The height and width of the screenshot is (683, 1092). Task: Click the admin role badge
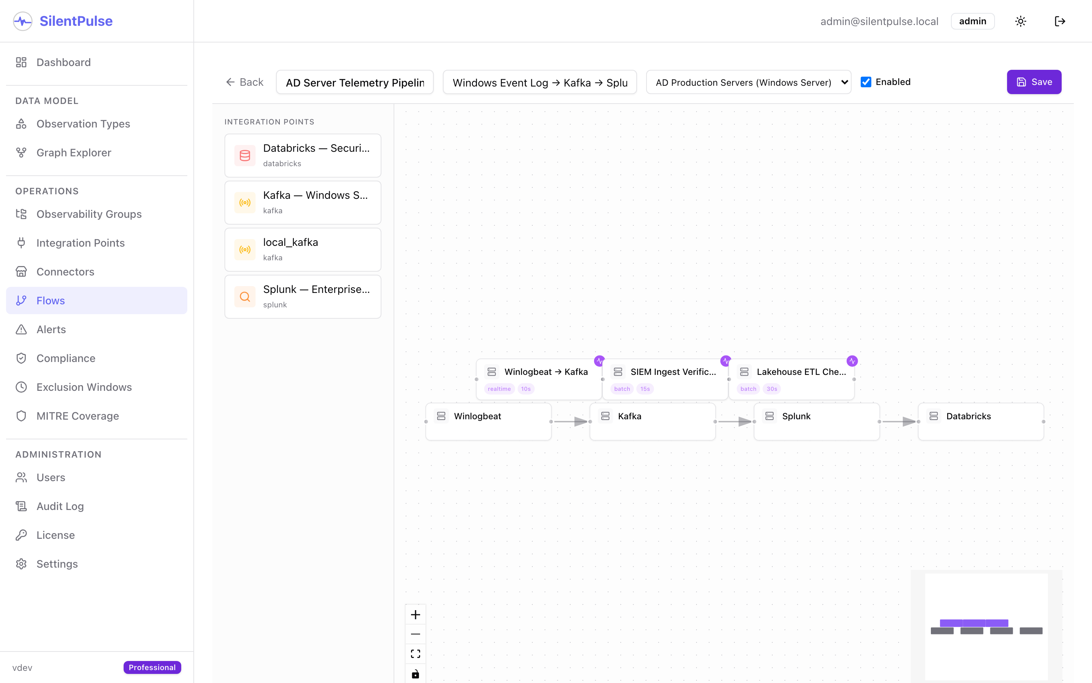point(973,21)
